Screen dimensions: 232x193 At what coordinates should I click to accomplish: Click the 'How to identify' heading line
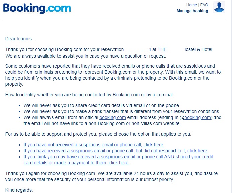(x=90, y=95)
